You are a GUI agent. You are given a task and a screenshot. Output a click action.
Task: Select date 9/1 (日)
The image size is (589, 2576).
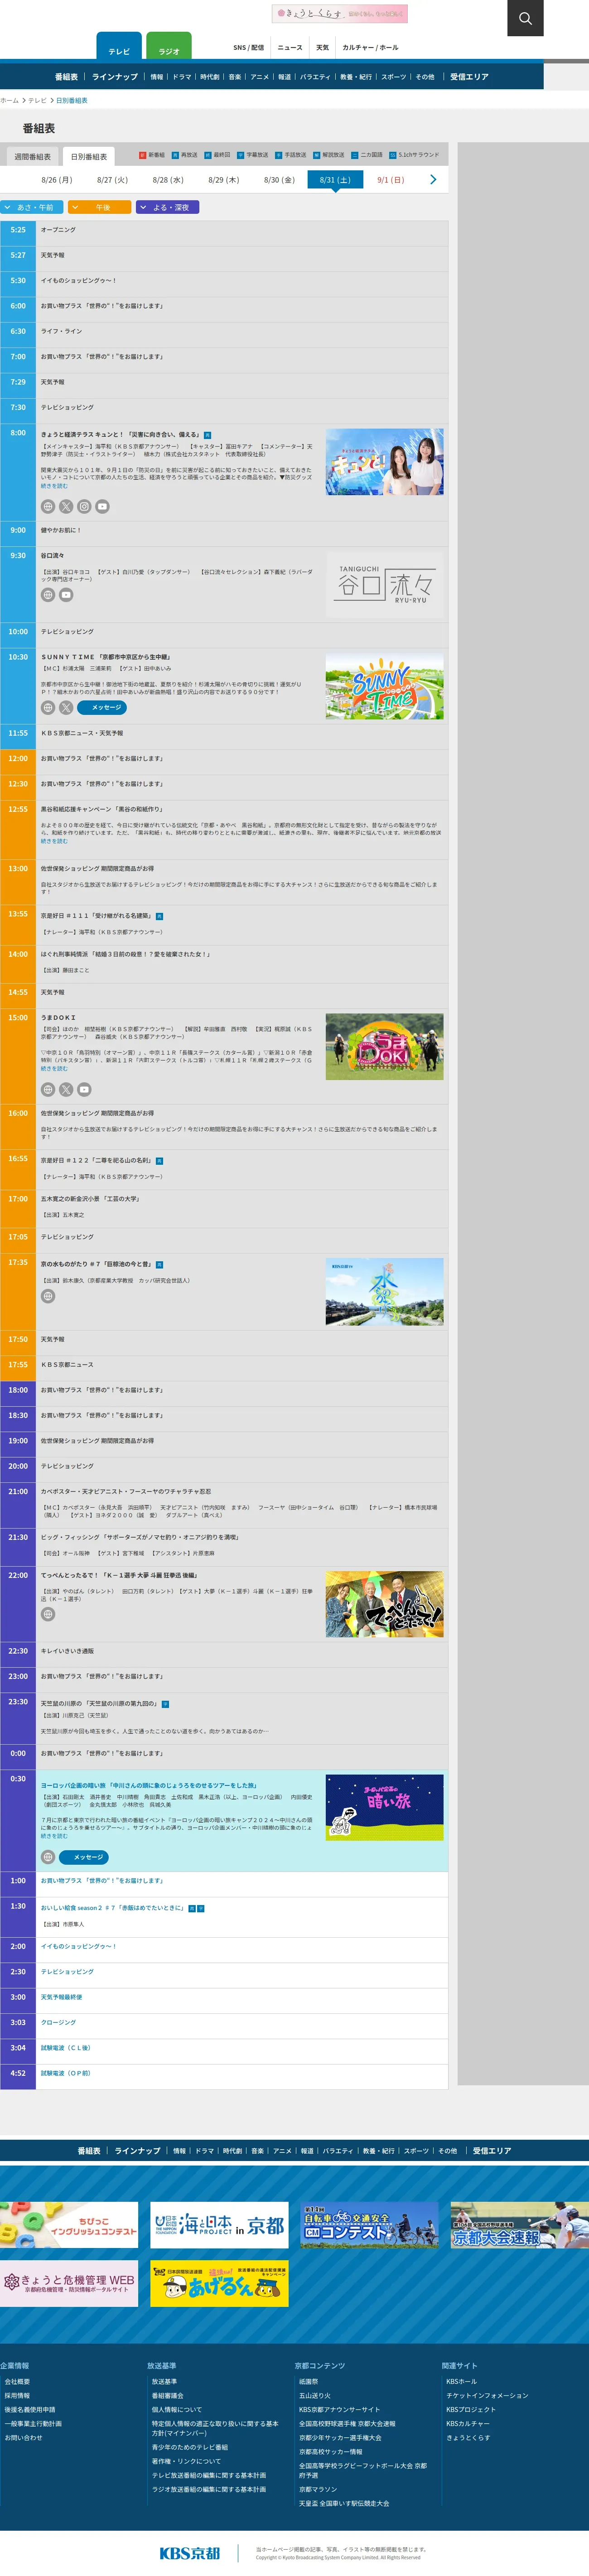(x=391, y=180)
